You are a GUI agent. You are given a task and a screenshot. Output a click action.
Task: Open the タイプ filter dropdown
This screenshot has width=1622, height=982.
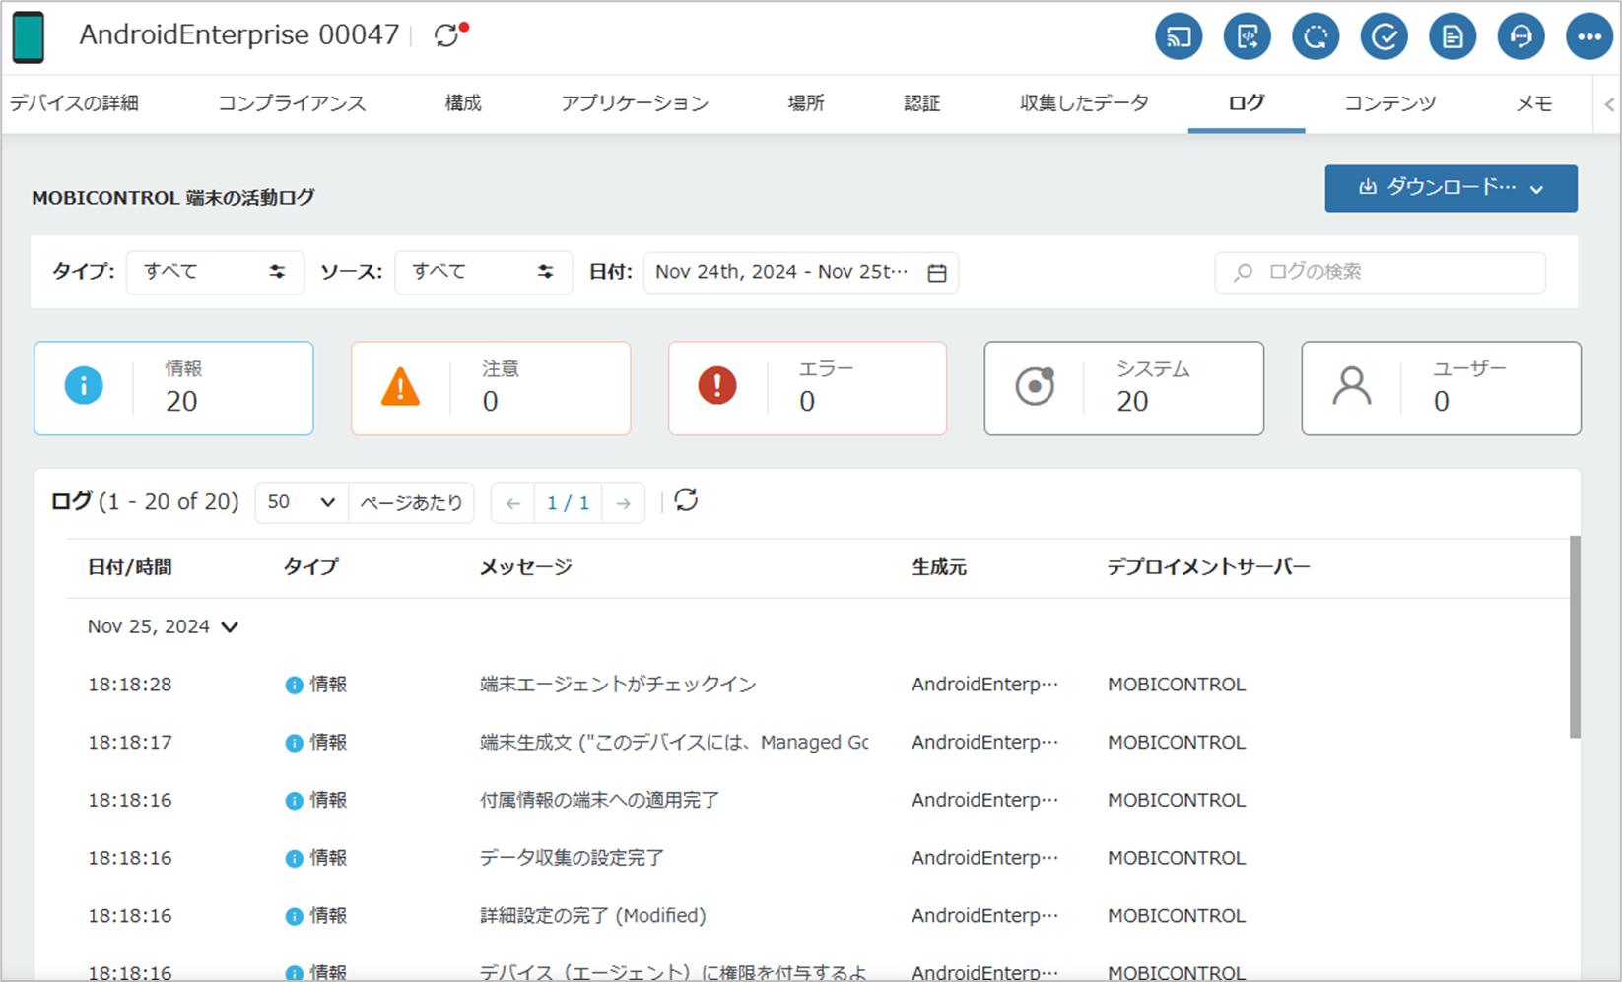click(215, 272)
